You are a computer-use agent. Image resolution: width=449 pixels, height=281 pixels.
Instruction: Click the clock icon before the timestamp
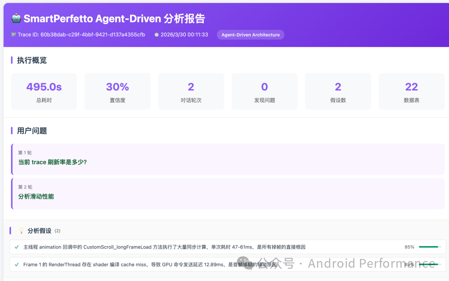tap(157, 34)
